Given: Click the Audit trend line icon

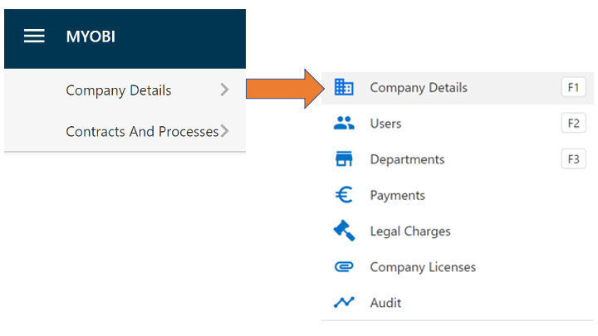Looking at the screenshot, I should pos(344,303).
